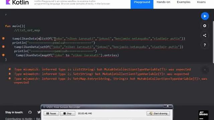Click the editor vertical scrollbar

click(213, 42)
